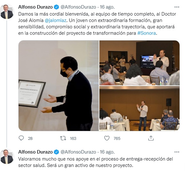Click the reply icon under the first tweet
Screen dimensions: 185x173
click(21, 138)
